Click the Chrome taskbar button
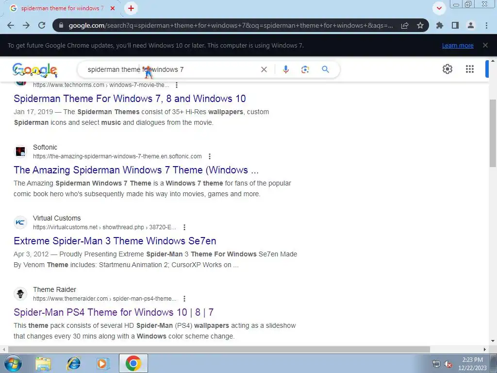497x373 pixels. pos(133,363)
